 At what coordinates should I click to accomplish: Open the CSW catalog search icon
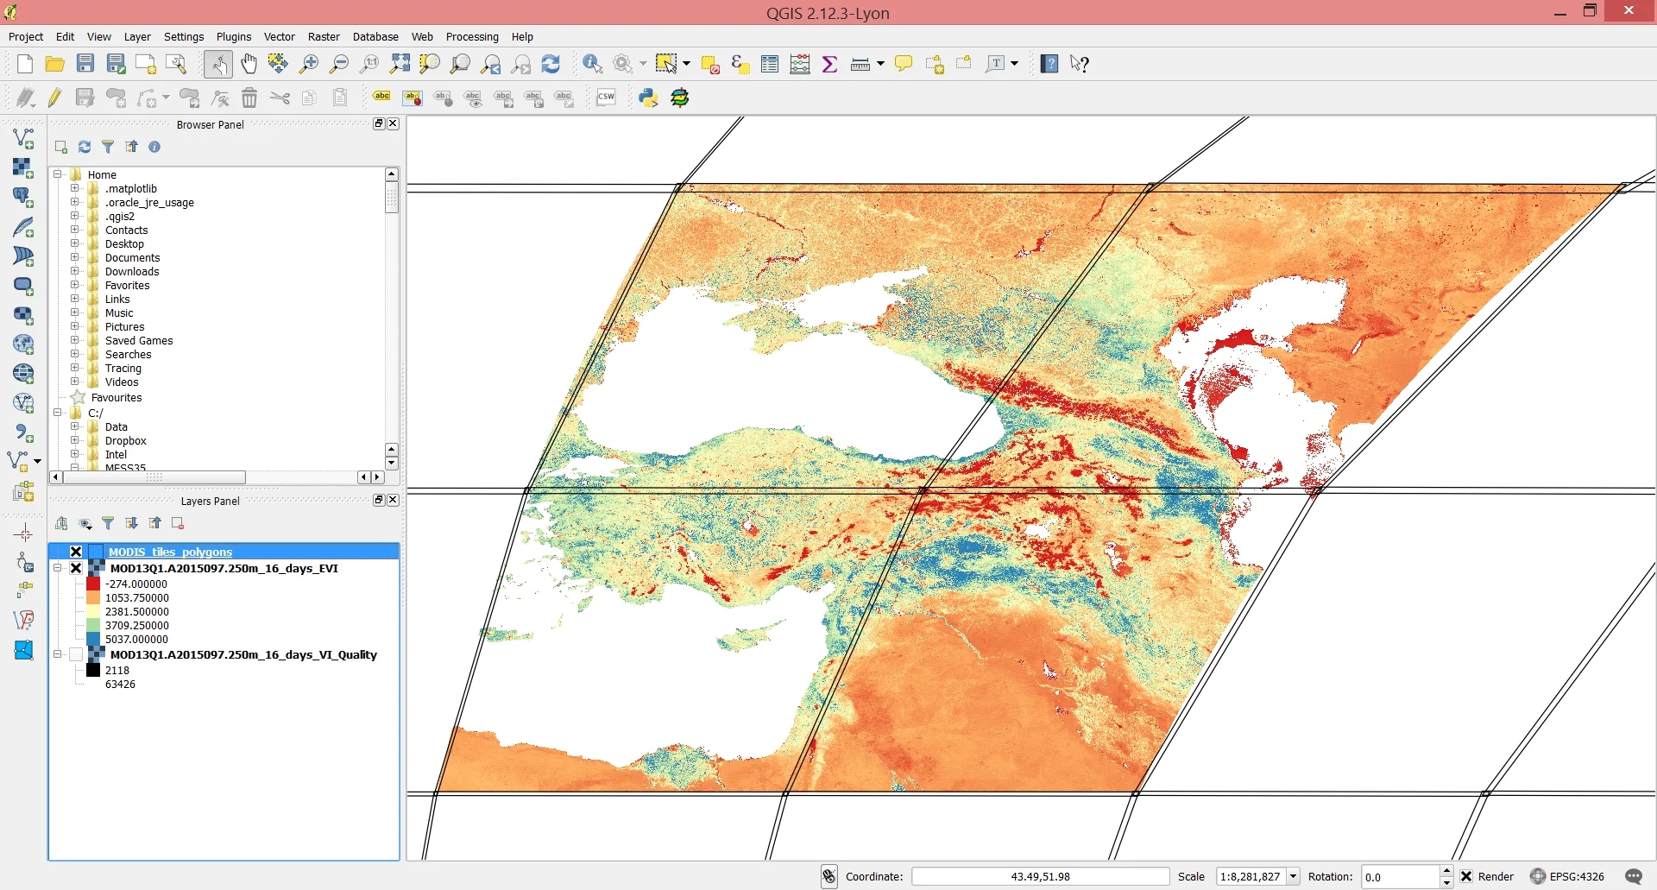[x=606, y=98]
